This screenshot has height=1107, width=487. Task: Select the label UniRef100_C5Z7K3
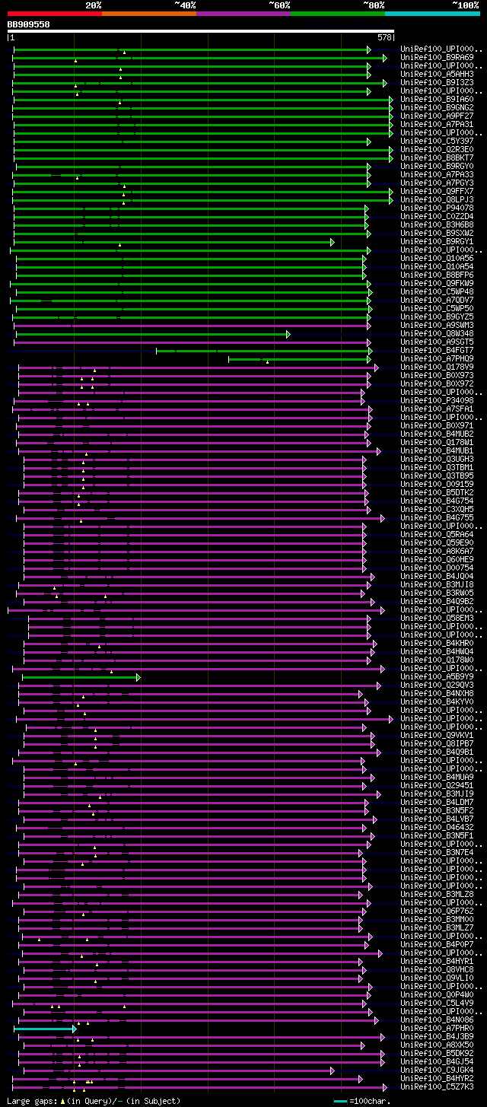tap(437, 1086)
